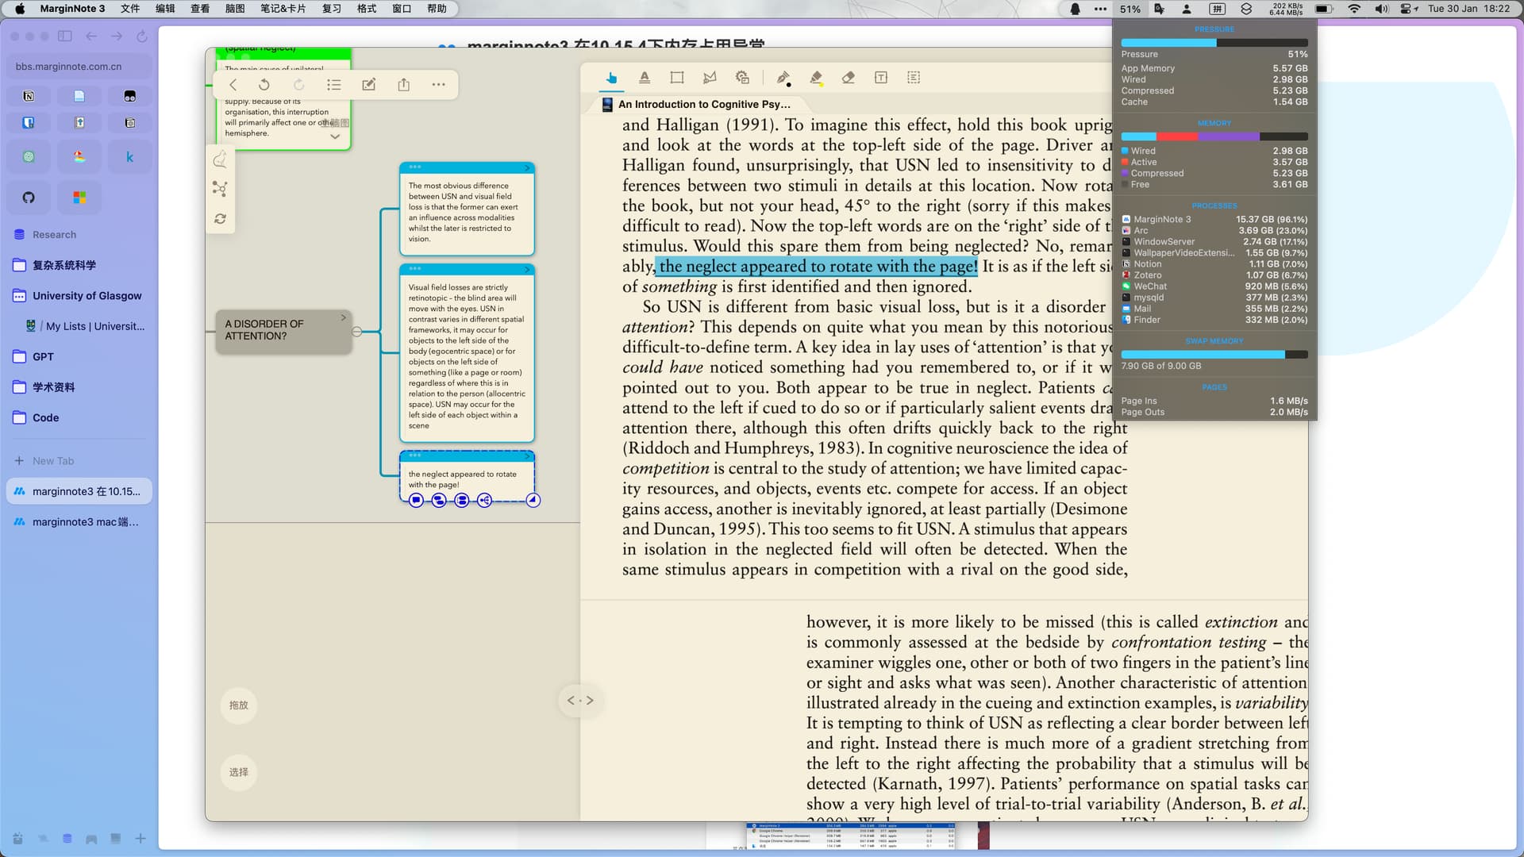Viewport: 1524px width, 857px height.
Task: Click the cat icon in mindmap side toolbar
Action: click(x=220, y=159)
